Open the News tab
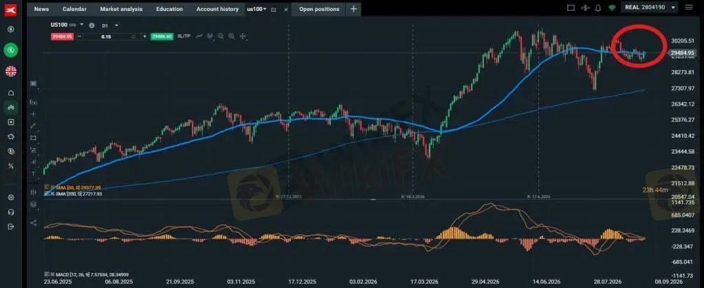The image size is (704, 288). tap(41, 9)
